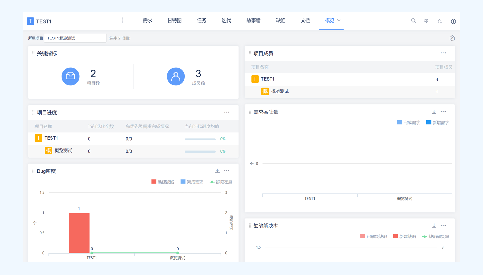Switch to the 迭代 tab
This screenshot has width=483, height=275.
tap(226, 20)
